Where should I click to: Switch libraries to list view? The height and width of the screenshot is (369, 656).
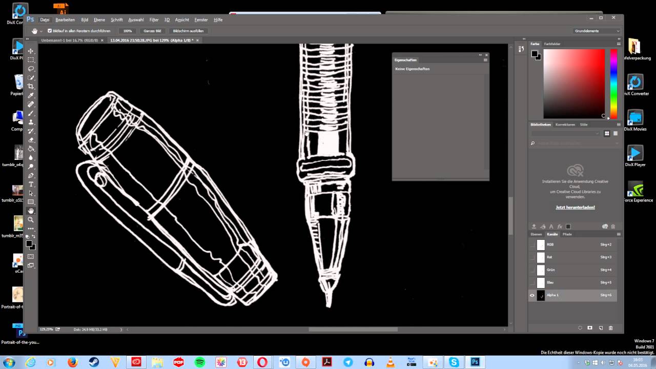click(616, 133)
